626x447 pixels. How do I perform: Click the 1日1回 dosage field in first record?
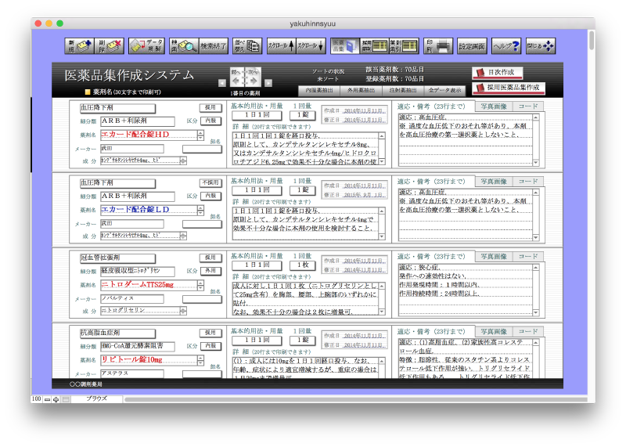click(x=257, y=115)
